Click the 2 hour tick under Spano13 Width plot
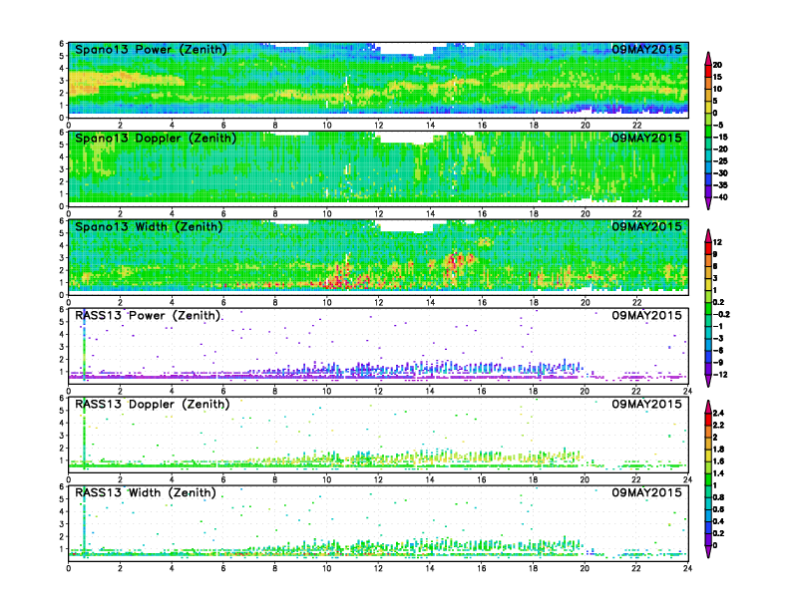 [x=120, y=302]
